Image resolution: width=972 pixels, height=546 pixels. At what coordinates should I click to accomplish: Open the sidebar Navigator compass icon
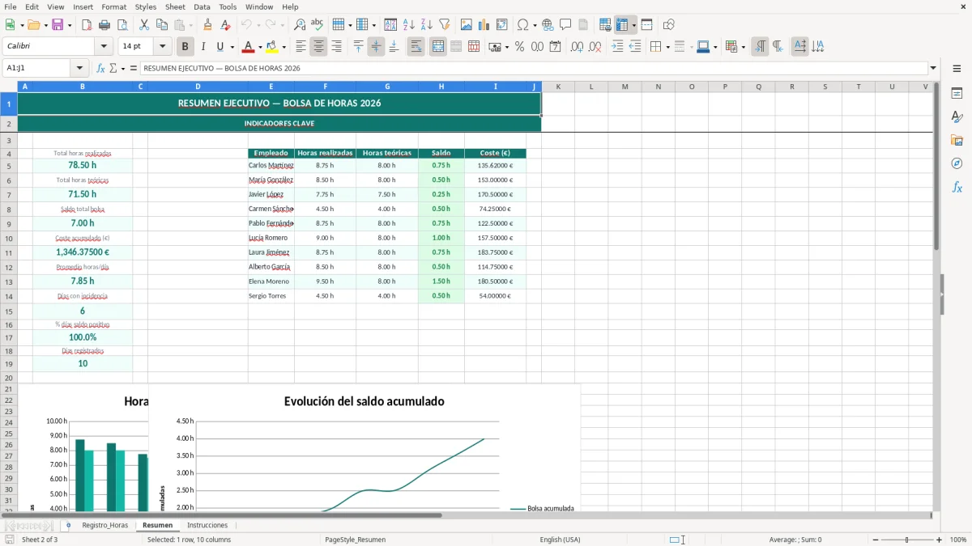tap(957, 163)
